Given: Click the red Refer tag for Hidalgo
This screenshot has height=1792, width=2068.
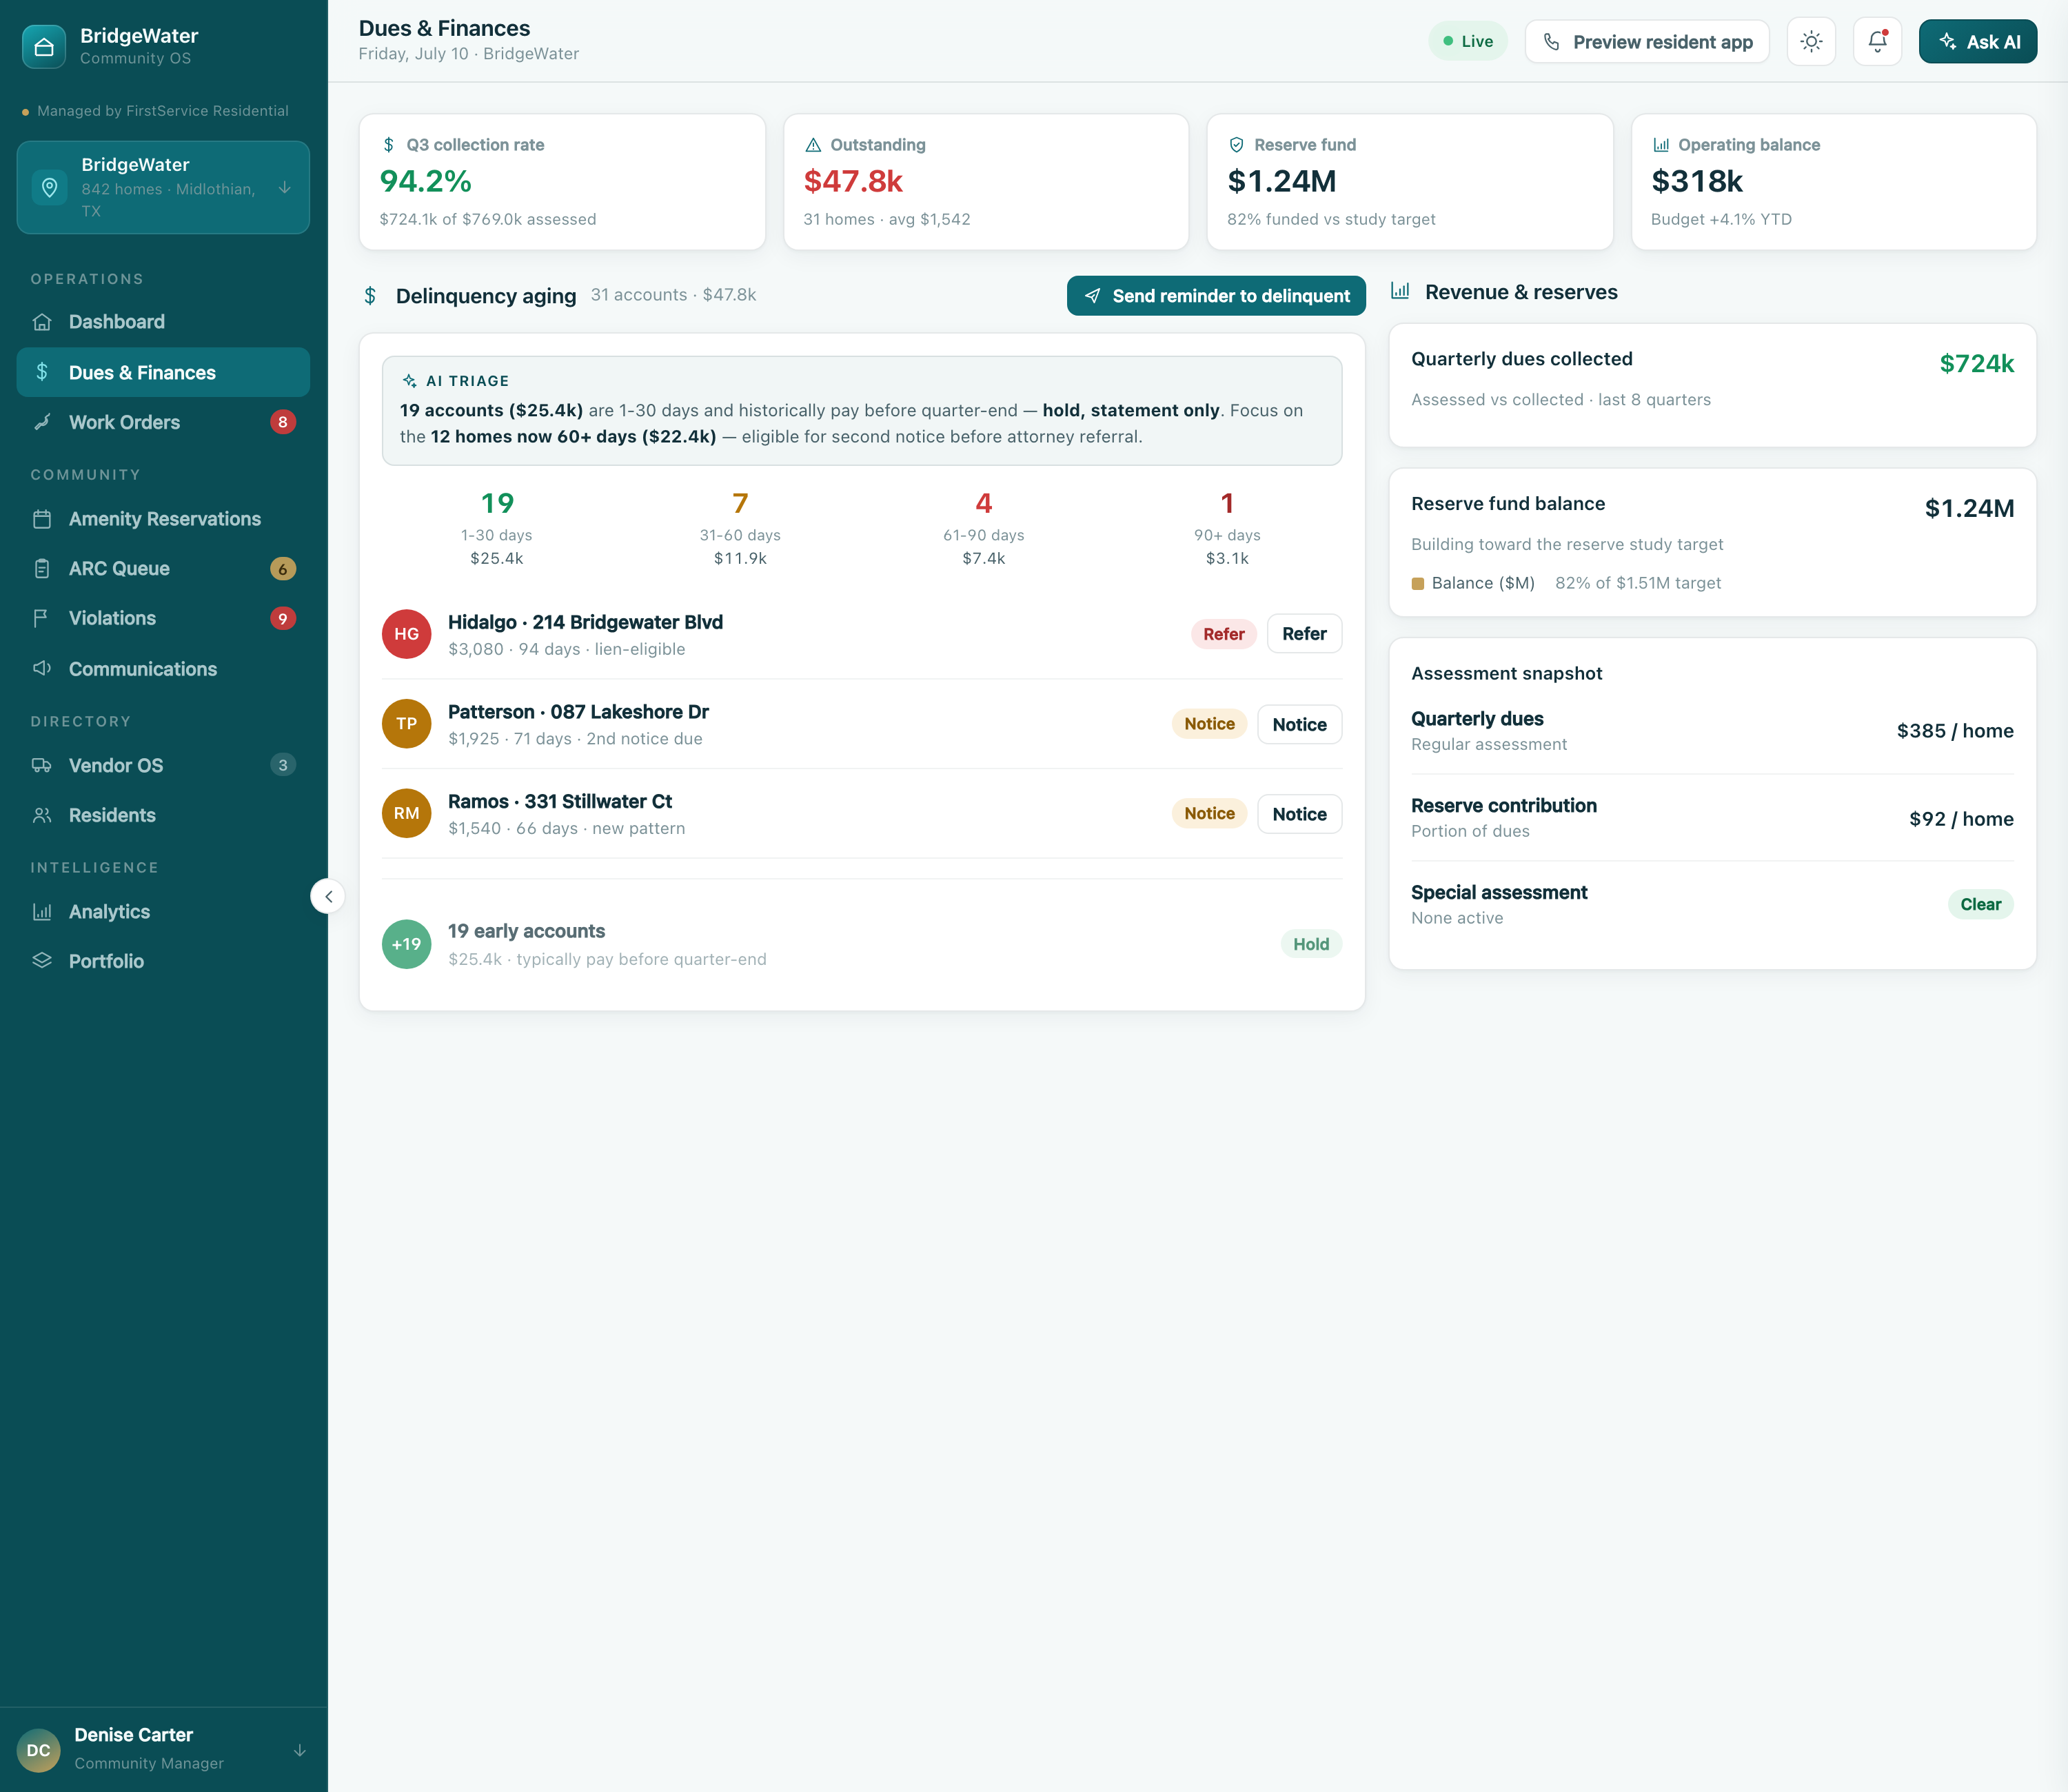Looking at the screenshot, I should coord(1223,634).
